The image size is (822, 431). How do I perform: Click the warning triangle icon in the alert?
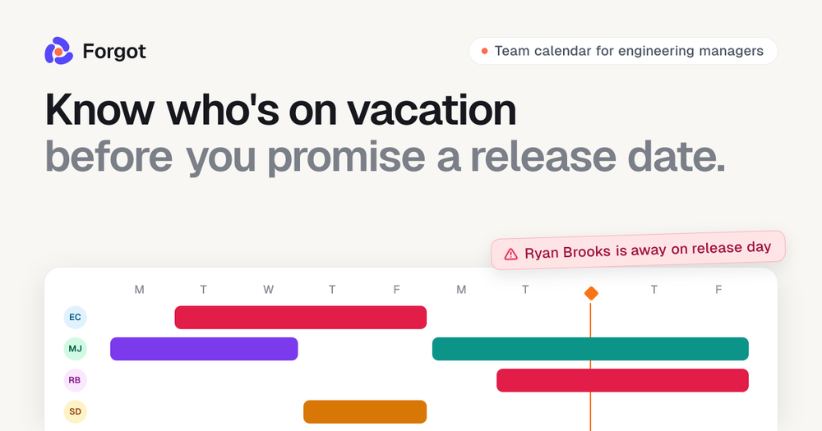coord(510,254)
